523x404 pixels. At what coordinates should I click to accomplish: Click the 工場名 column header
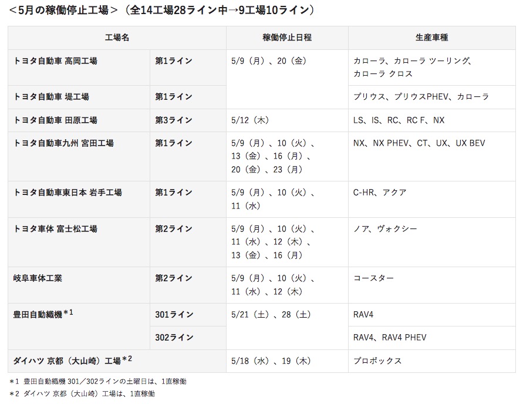click(117, 38)
